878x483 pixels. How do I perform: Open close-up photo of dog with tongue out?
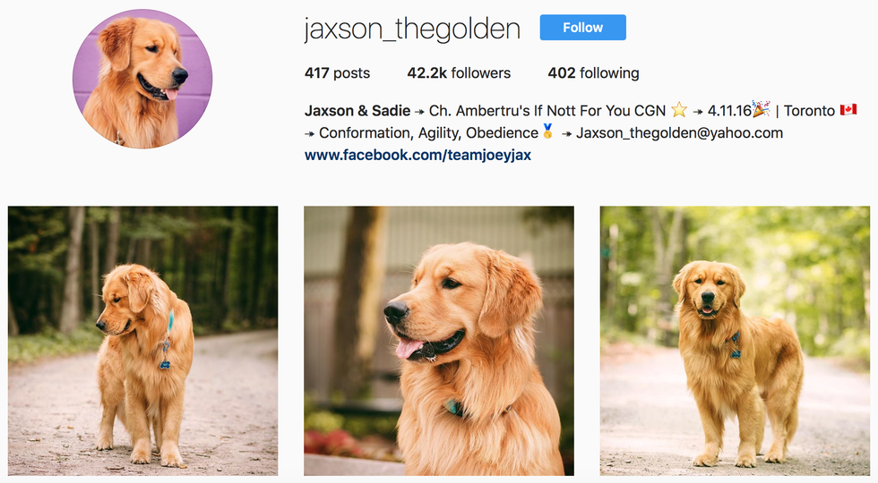(438, 341)
